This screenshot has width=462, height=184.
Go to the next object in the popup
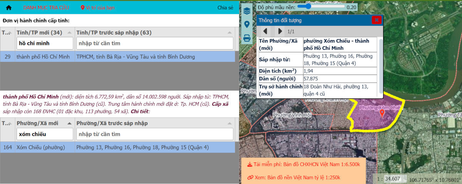[280, 31]
